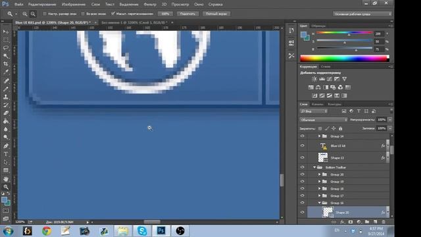421x237 pixels.
Task: Expand Group 19 folder
Action: click(319, 182)
